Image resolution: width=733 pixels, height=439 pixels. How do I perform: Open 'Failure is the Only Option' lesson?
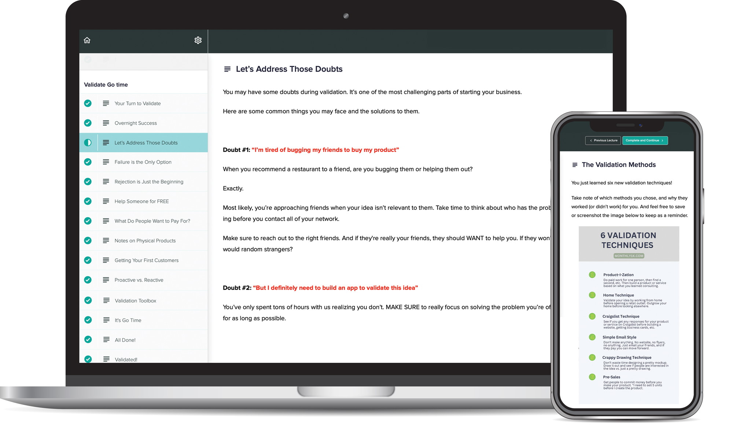144,161
